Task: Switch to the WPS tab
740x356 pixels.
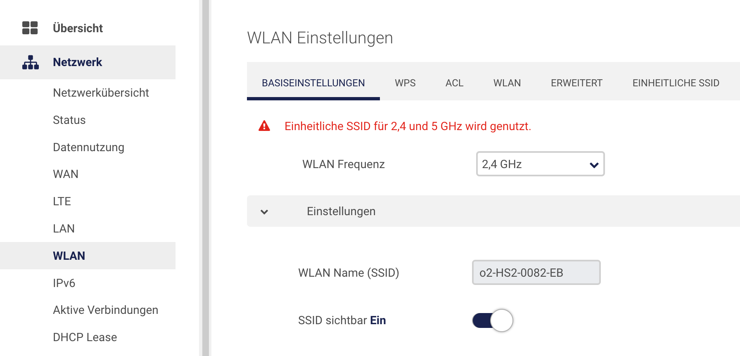Action: pos(405,83)
